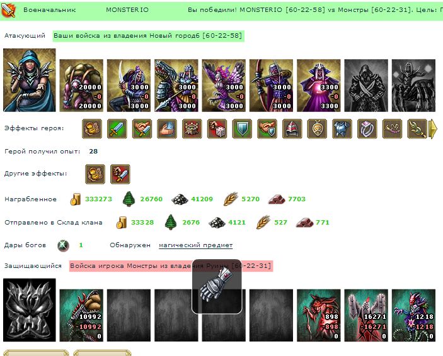Click fist with sword icon under other effects

coord(120,174)
